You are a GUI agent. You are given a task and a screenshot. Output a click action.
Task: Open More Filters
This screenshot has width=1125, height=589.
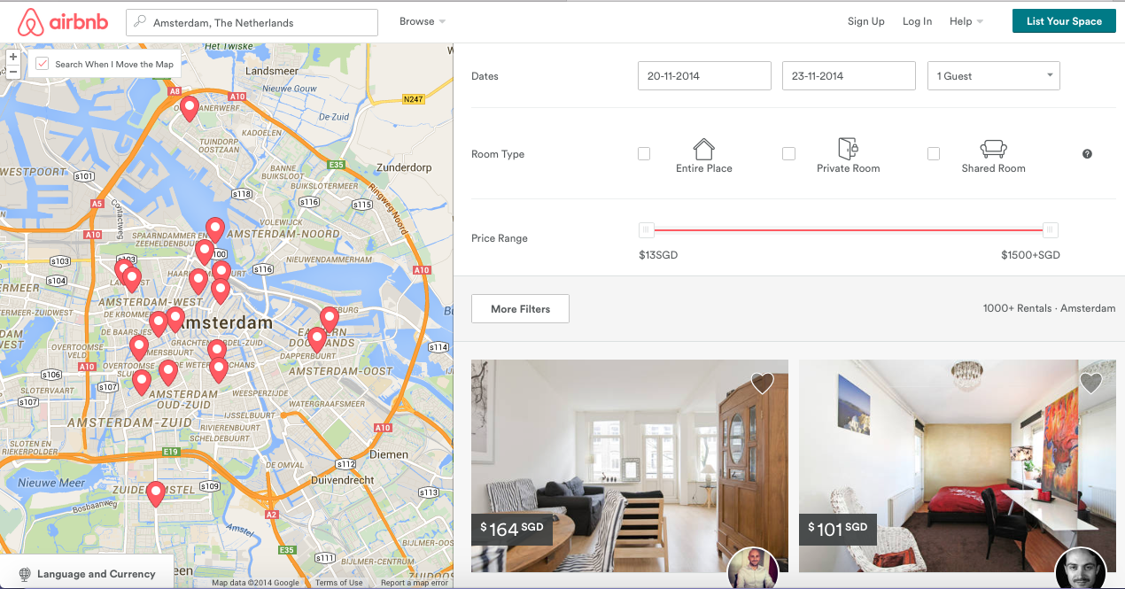[520, 309]
